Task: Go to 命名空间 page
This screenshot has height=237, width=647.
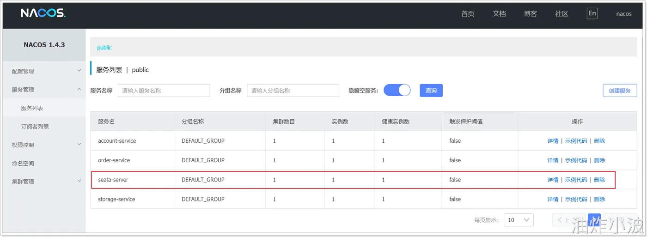Action: [x=23, y=163]
